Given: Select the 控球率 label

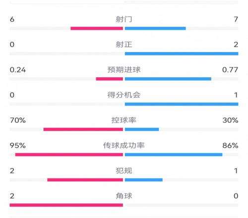Looking at the screenshot, I should pyautogui.click(x=124, y=120).
